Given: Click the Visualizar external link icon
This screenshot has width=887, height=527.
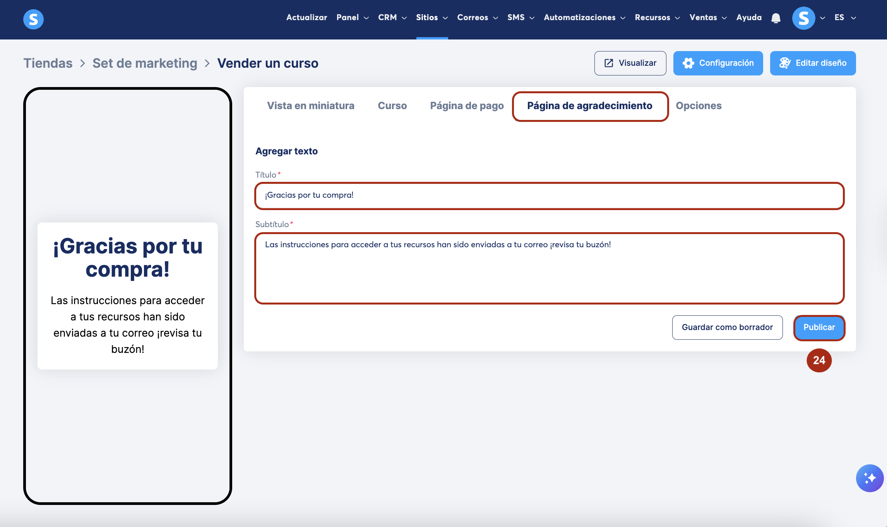Looking at the screenshot, I should pos(609,63).
